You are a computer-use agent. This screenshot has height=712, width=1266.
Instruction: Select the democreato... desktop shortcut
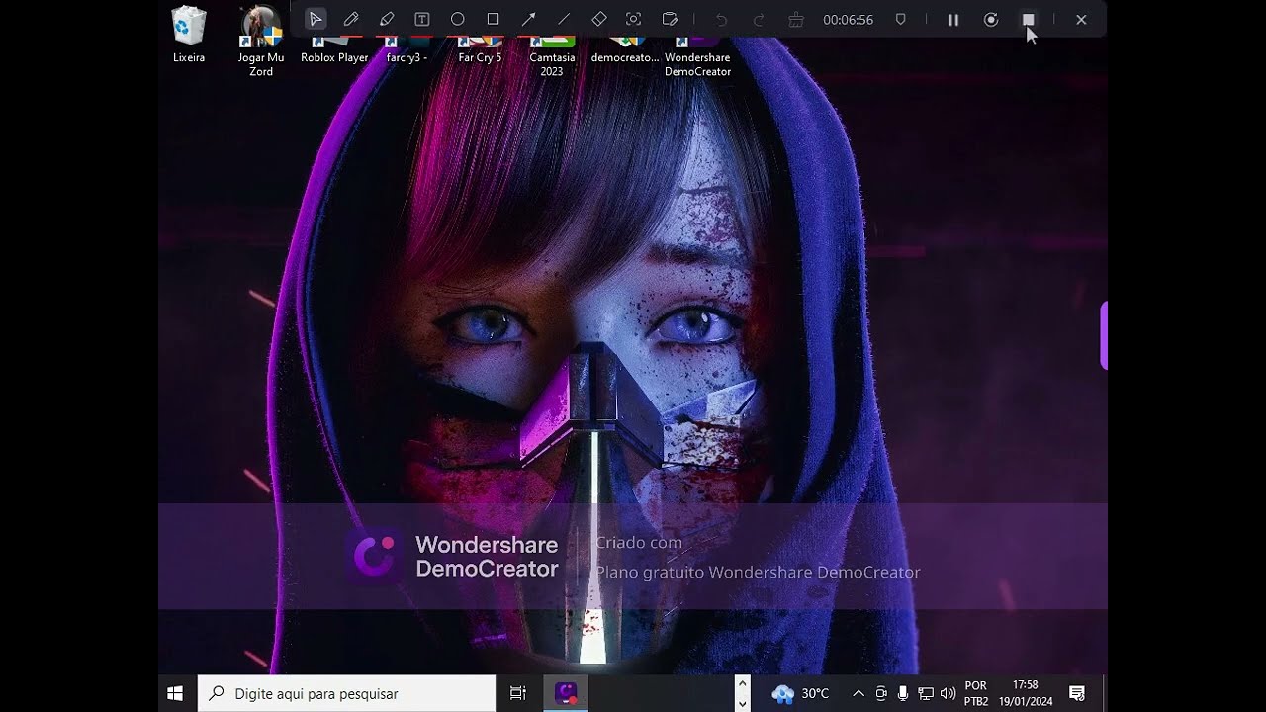[625, 49]
